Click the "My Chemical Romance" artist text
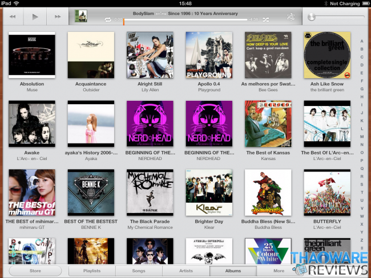Screen dimensions: 371x278 tap(150, 227)
